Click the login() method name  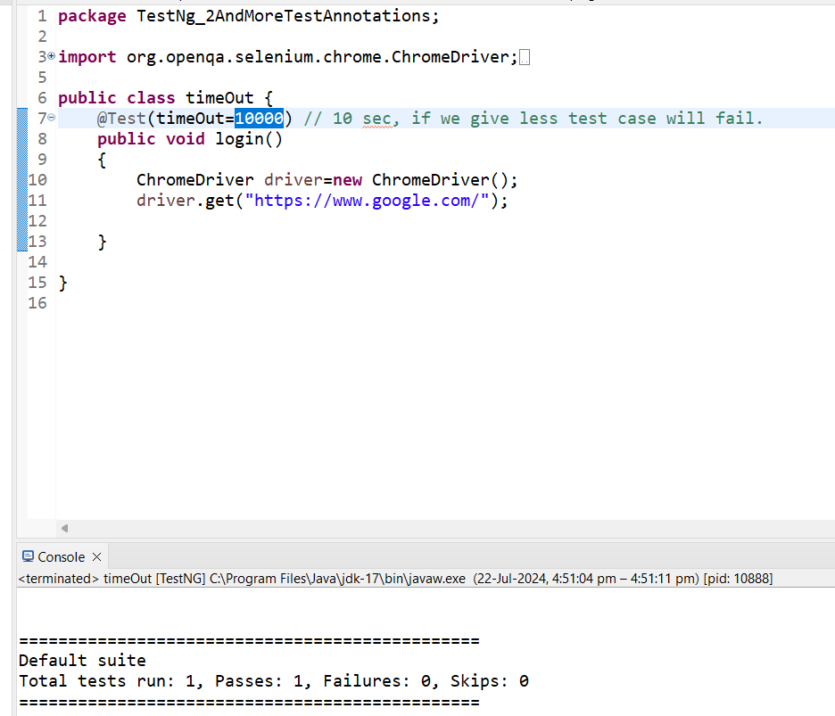(x=248, y=139)
